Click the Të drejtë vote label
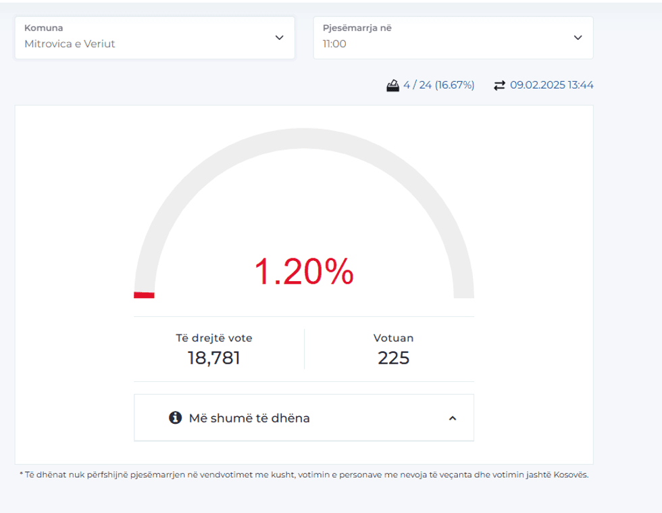The width and height of the screenshot is (662, 513). click(x=213, y=338)
